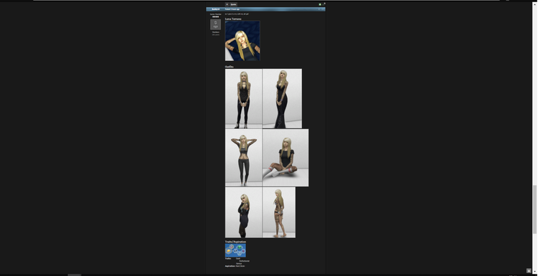
Task: Click the 'Luna Tomano' heading text
Action: pos(233,19)
